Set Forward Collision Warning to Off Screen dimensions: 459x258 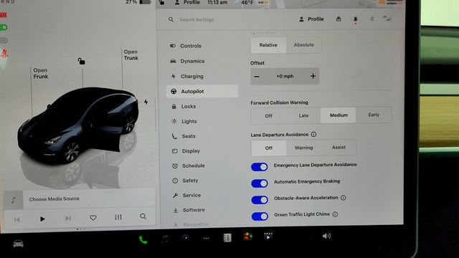[x=268, y=115]
